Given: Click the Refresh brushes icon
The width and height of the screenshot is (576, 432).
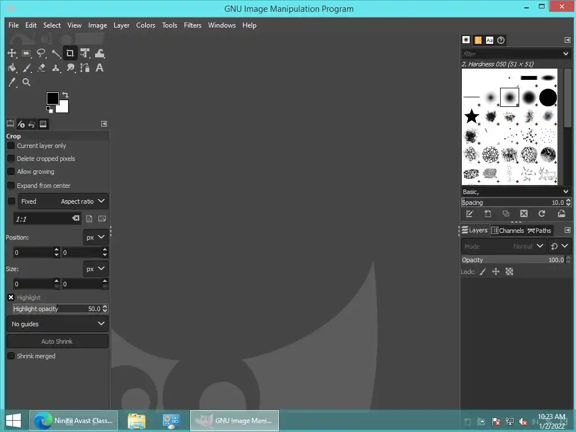Looking at the screenshot, I should pos(542,214).
